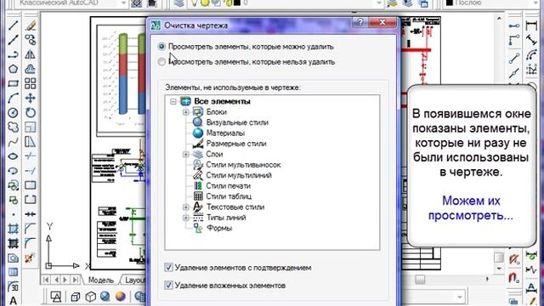Select the Hatch tool
The height and width of the screenshot is (306, 544).
click(x=14, y=229)
